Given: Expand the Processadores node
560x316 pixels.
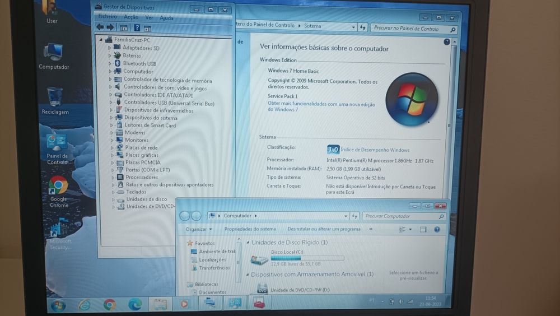Looking at the screenshot, I should (x=113, y=177).
